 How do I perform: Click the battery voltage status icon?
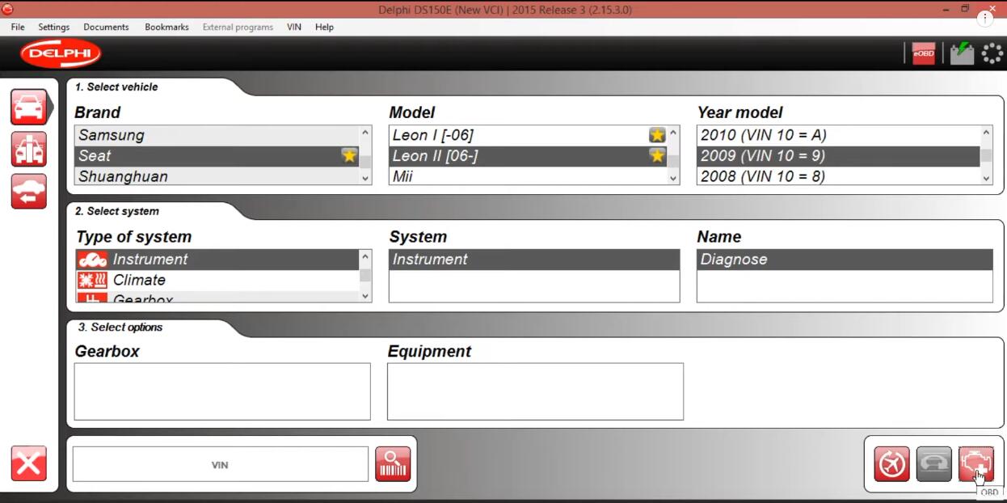click(x=961, y=53)
